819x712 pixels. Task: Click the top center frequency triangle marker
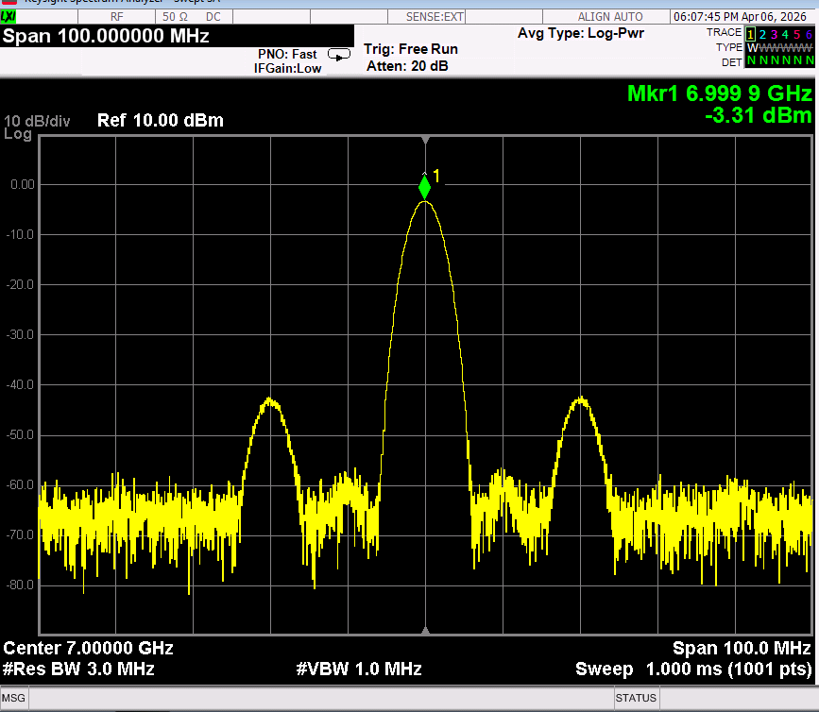click(426, 140)
